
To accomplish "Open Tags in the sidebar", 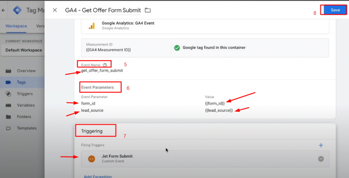I will point(22,82).
